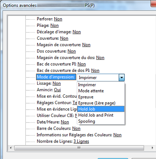Click the Nombre de Lignes 3 Lignes value

pos(81,141)
